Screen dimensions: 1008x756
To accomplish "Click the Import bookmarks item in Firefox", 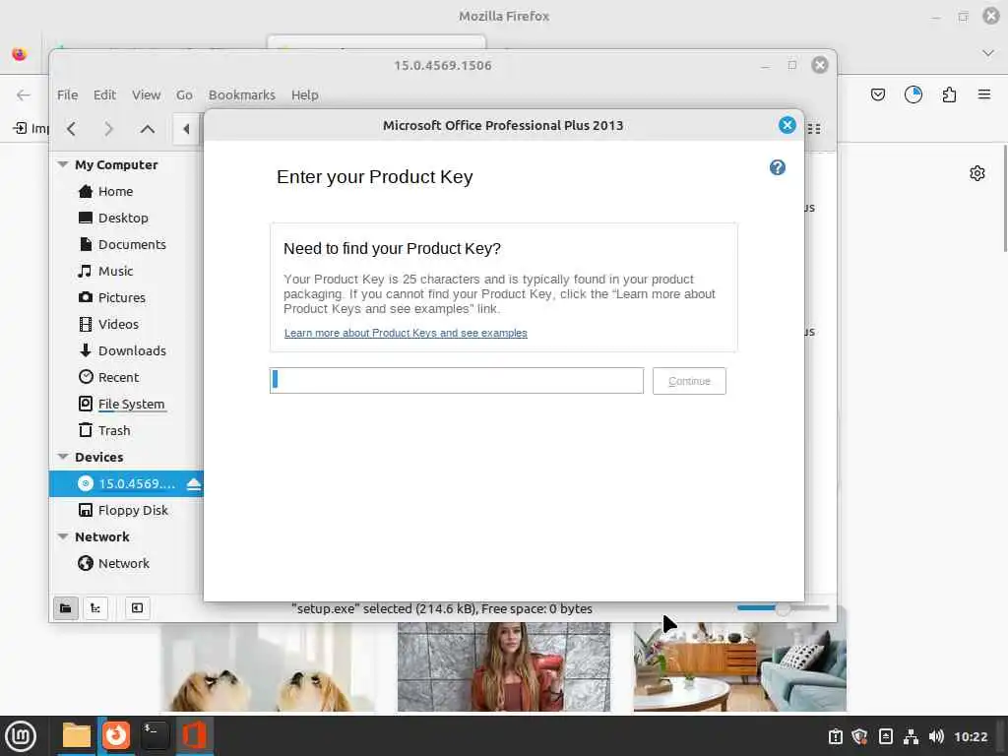I will point(31,128).
